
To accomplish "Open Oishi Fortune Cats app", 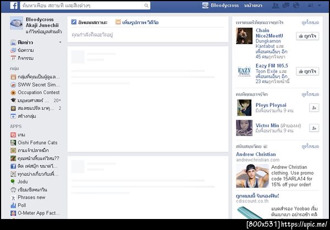I will tap(34, 143).
